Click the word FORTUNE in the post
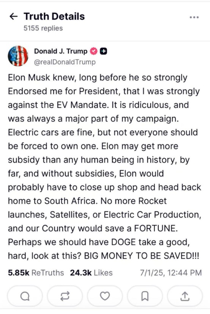The height and width of the screenshot is (314, 210). pos(156,228)
